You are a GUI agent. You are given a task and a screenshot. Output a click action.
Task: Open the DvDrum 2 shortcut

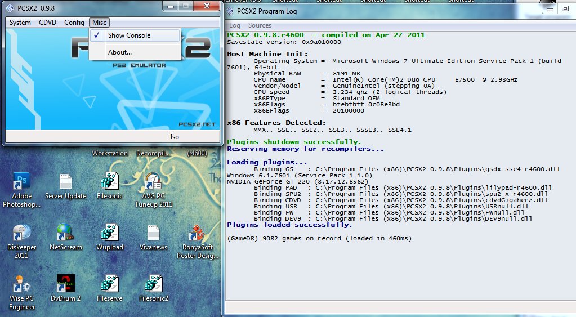(x=66, y=288)
